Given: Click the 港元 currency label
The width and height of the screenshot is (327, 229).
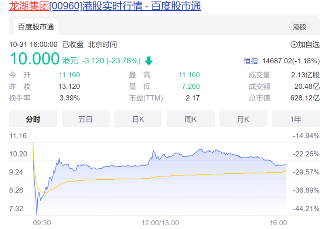Looking at the screenshot, I should (70, 61).
